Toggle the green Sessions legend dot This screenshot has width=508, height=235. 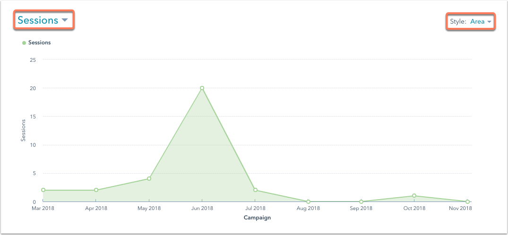pos(24,43)
